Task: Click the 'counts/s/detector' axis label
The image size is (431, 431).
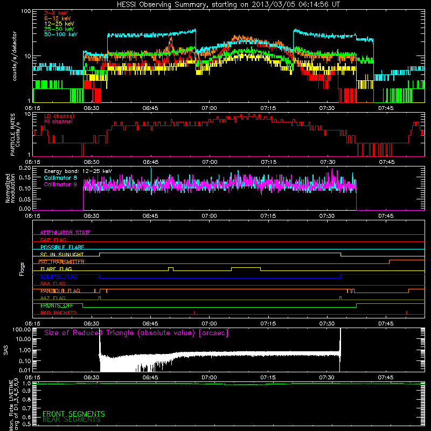Action: pos(15,56)
